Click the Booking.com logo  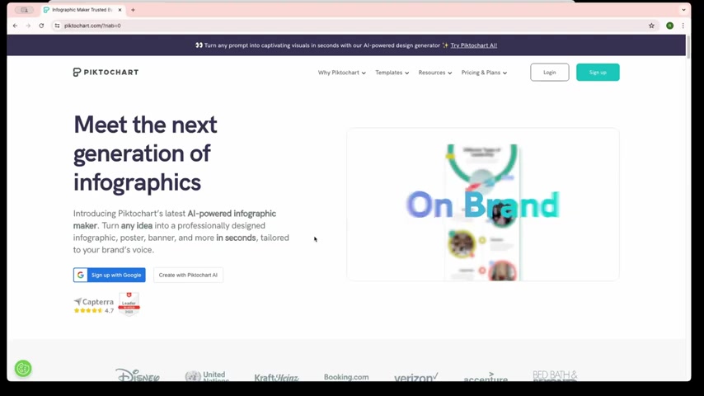point(346,377)
